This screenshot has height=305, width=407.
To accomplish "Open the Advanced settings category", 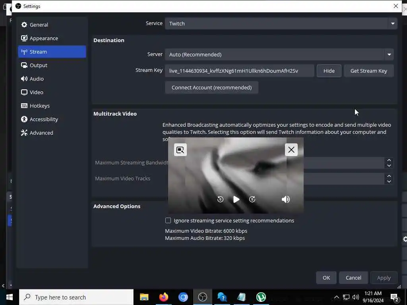I will (52, 133).
